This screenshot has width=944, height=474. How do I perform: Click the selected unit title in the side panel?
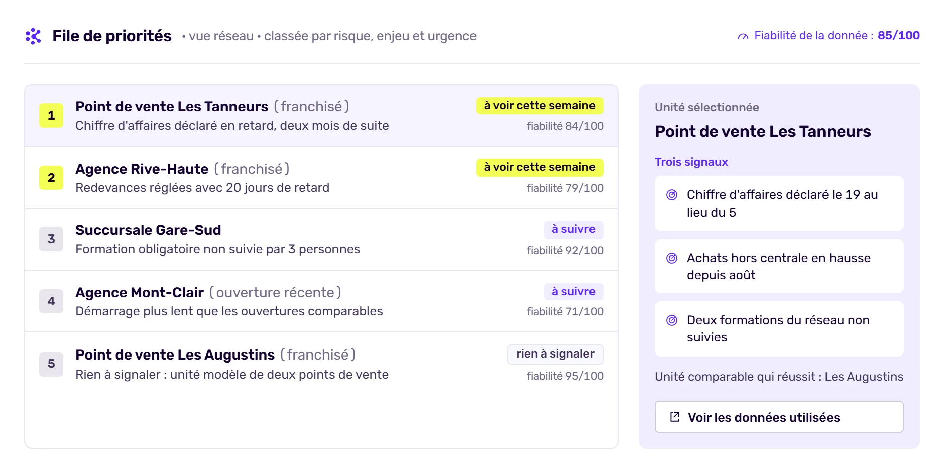click(763, 131)
